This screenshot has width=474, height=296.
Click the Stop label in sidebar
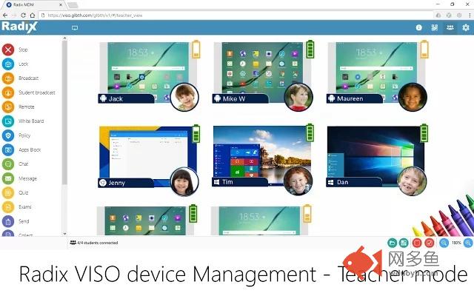coord(23,50)
